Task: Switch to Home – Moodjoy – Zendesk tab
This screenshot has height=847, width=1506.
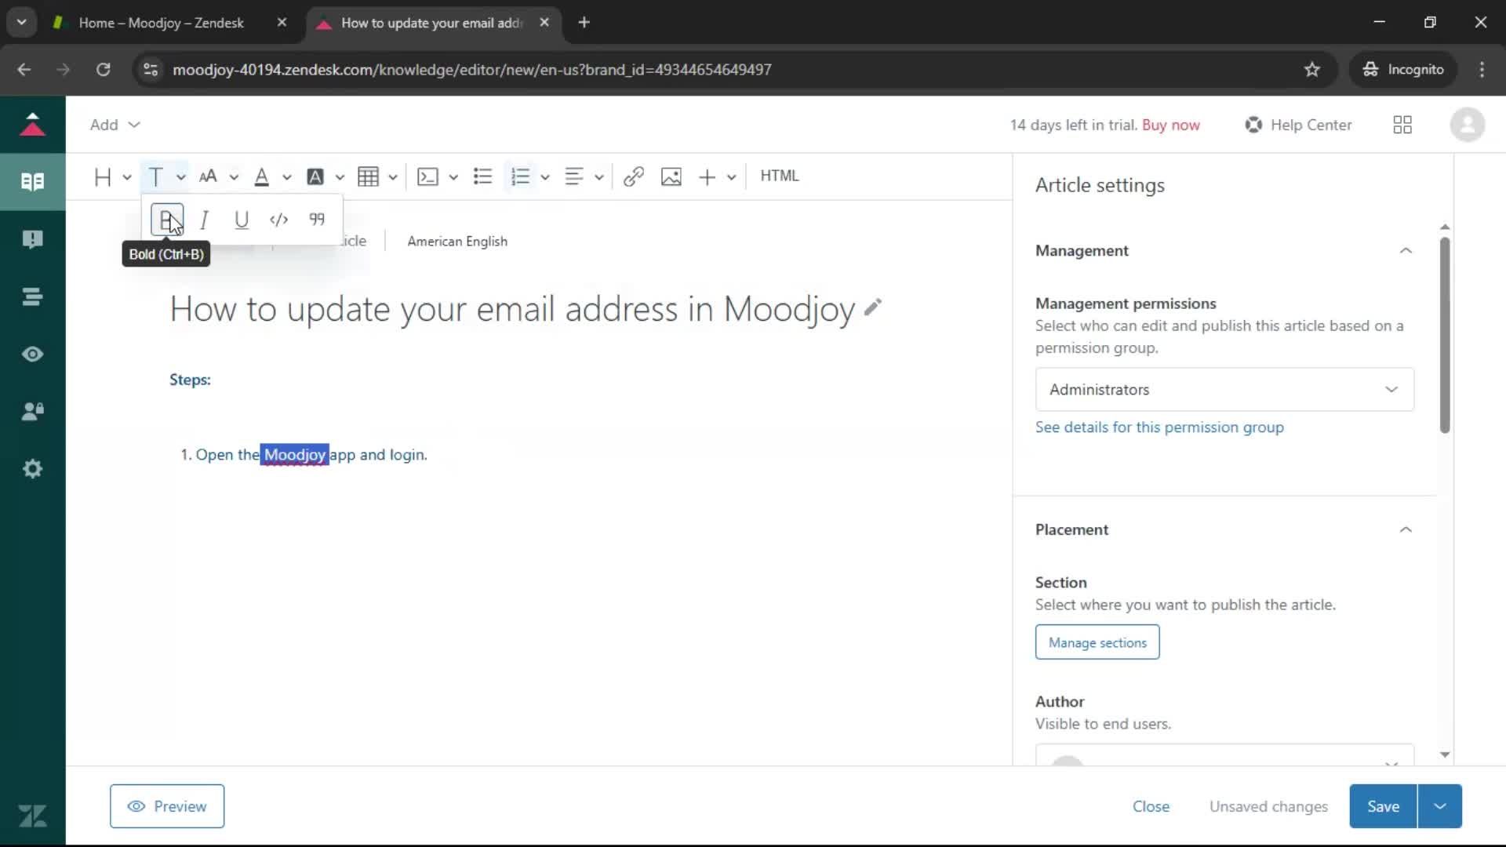Action: pos(161,23)
